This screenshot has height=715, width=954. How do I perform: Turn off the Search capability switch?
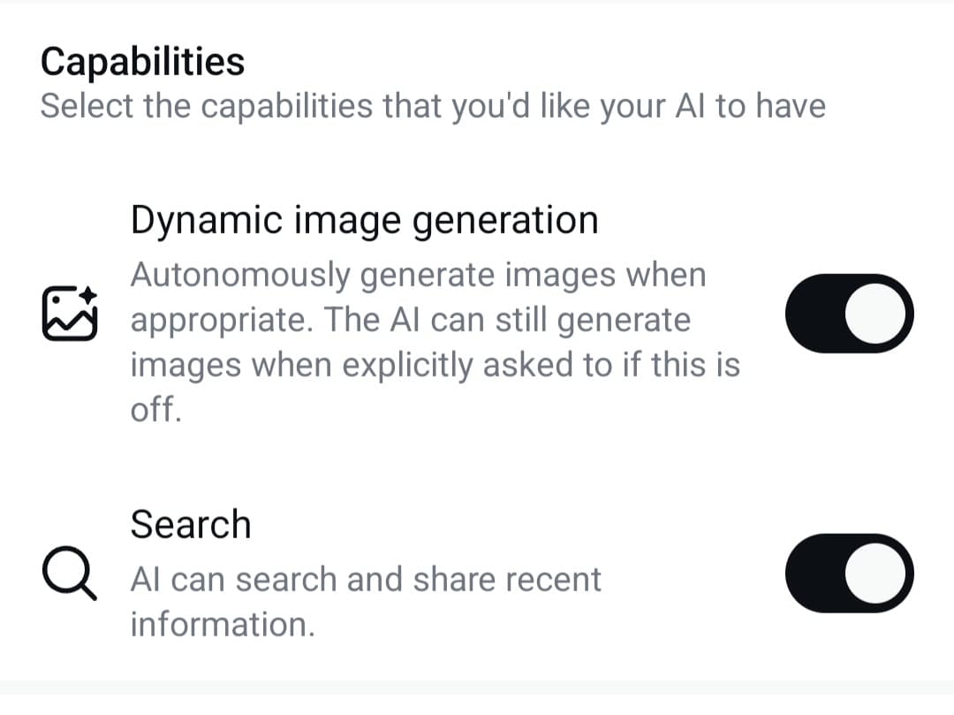pyautogui.click(x=850, y=574)
